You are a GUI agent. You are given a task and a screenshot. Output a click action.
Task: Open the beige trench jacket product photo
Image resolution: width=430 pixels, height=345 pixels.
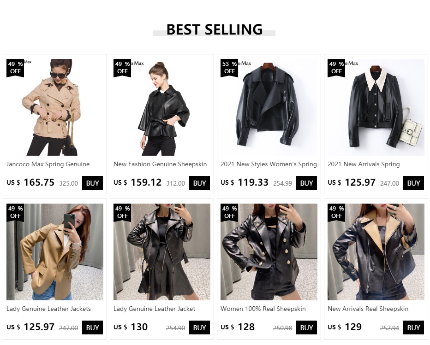(55, 107)
